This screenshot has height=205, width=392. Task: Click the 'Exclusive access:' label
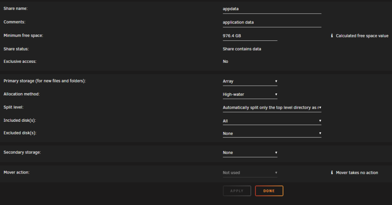(20, 61)
